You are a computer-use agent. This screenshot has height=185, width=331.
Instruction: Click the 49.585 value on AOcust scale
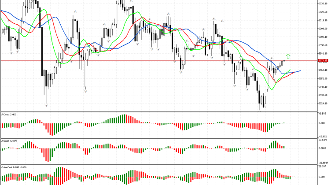[322, 113]
